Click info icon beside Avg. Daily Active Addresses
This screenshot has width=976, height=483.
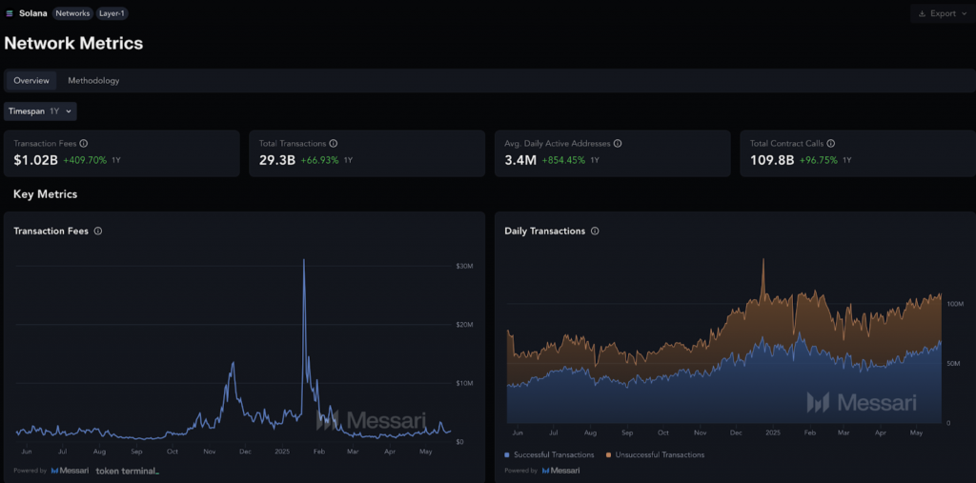pyautogui.click(x=618, y=143)
